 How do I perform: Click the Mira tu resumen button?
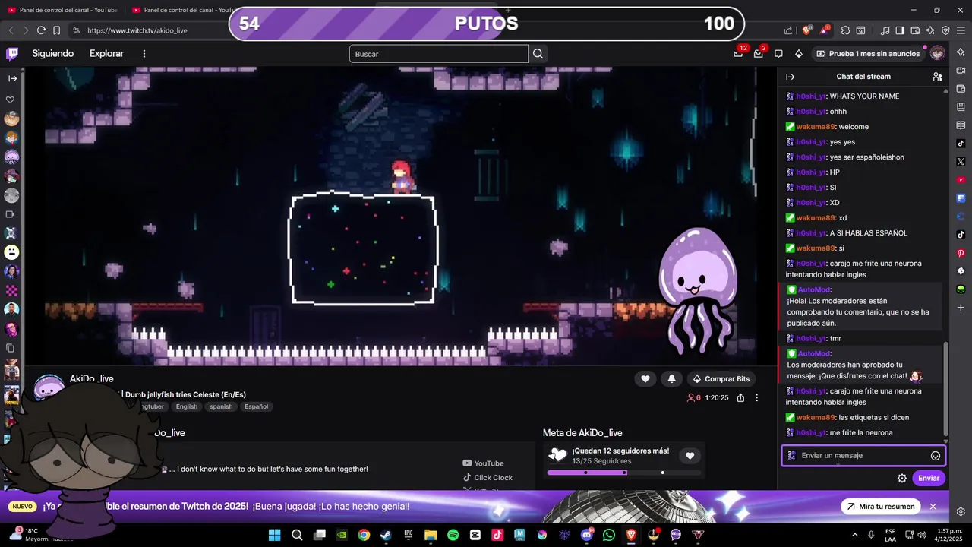880,507
